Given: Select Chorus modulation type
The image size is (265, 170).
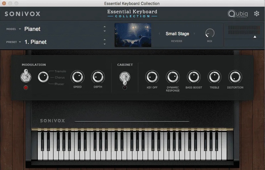Looking at the screenshot, I should click(60, 78).
